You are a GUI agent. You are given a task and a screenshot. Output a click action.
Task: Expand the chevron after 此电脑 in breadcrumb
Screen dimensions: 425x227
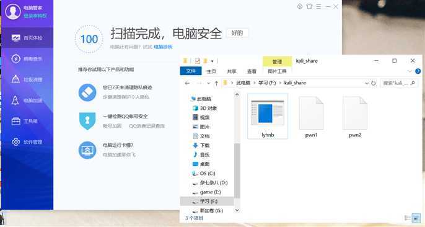click(254, 83)
